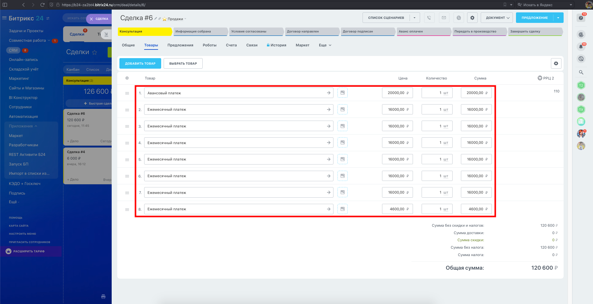Open deal settings gear next to Документ
This screenshot has height=304, width=593.
[x=472, y=18]
